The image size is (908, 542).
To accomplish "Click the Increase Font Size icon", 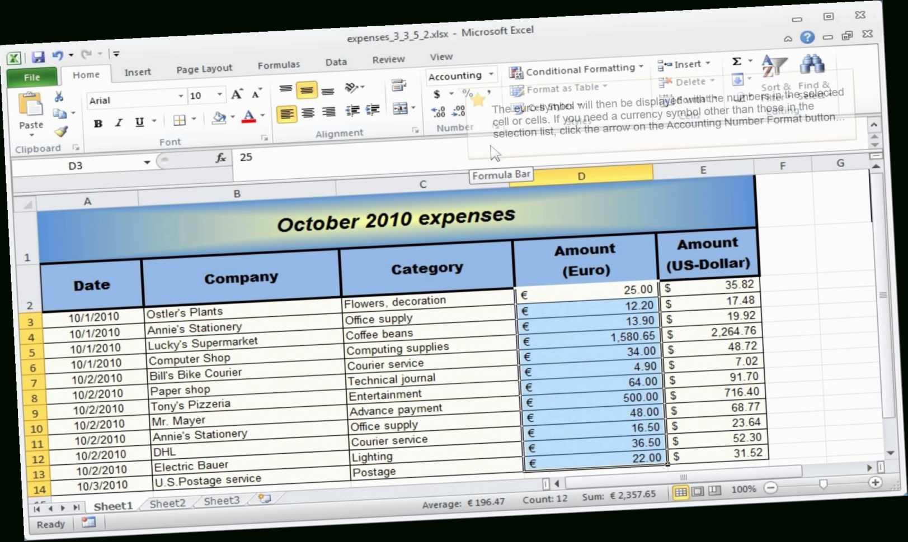I will tap(237, 94).
